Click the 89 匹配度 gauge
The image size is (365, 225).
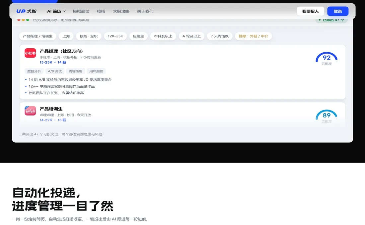tap(327, 116)
